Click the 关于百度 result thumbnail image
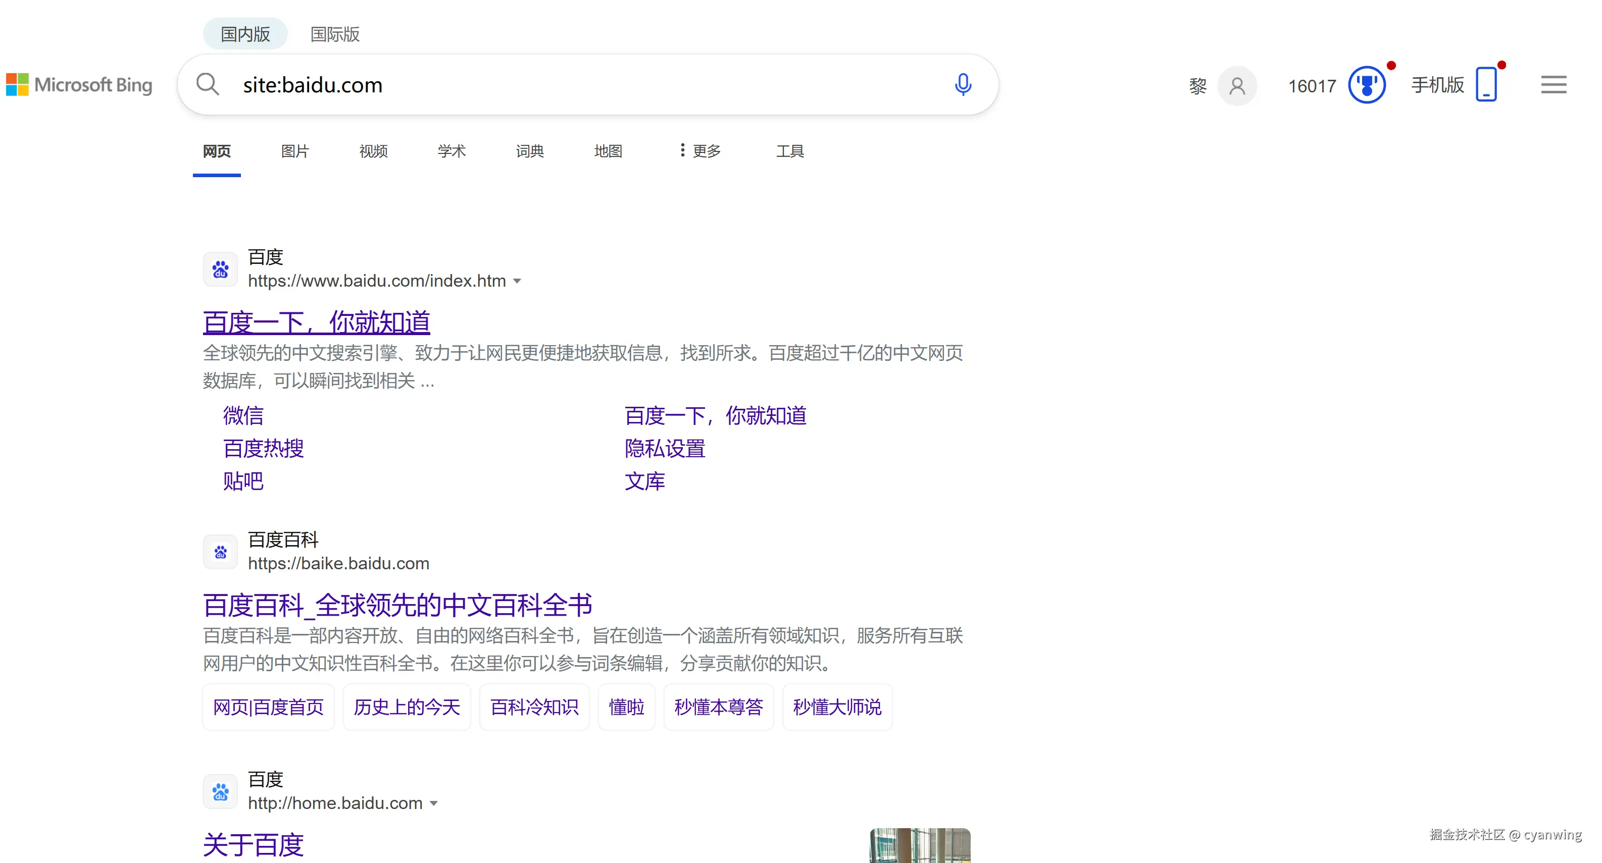 pos(920,845)
